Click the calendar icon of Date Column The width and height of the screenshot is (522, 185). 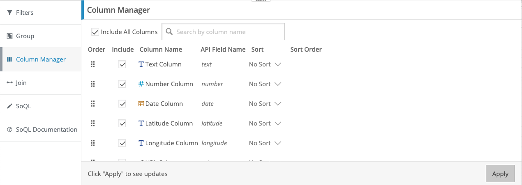(141, 104)
